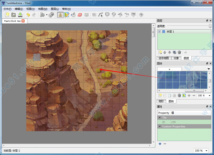214x155 pixels.
Task: Open the 编辑(E) menu
Action: [19, 9]
